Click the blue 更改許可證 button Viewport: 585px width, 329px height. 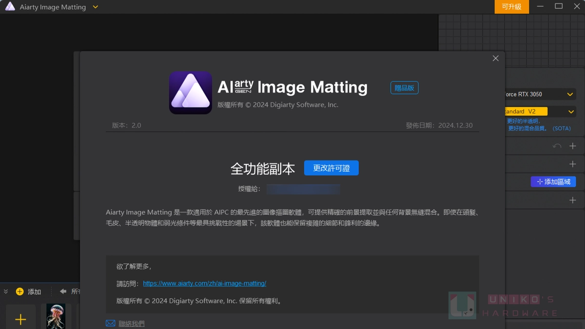point(331,168)
